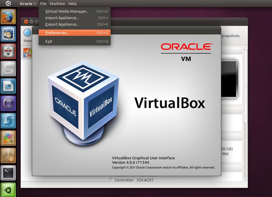
Task: Click the 'Version 4.0.6 r71344' text
Action: 130,162
